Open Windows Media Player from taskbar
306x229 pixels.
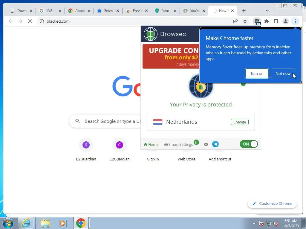63,223
